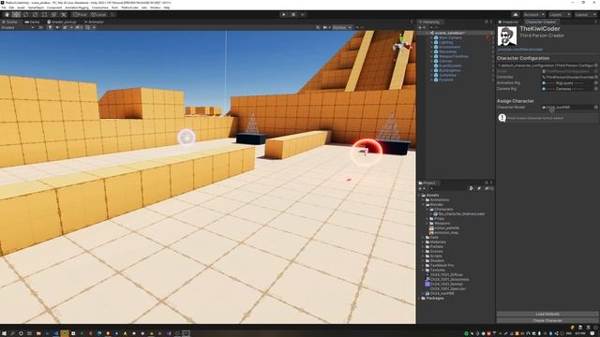This screenshot has width=600, height=337.
Task: Switch to the shader_pickup tab
Action: 63,22
